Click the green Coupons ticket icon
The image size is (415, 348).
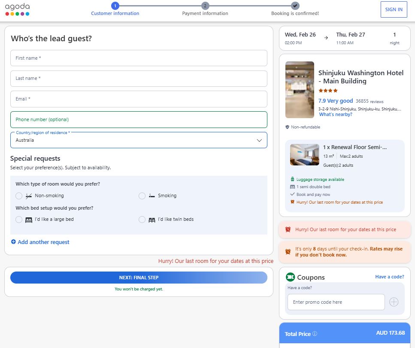[291, 277]
